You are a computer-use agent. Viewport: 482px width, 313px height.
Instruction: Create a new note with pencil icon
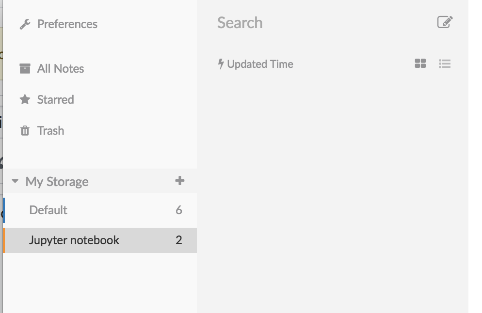coord(445,22)
